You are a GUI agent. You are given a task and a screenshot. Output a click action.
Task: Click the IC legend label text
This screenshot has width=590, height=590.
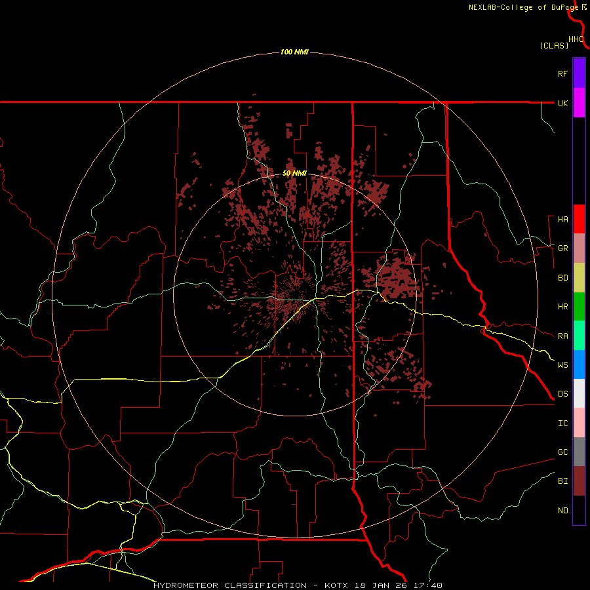pos(563,423)
